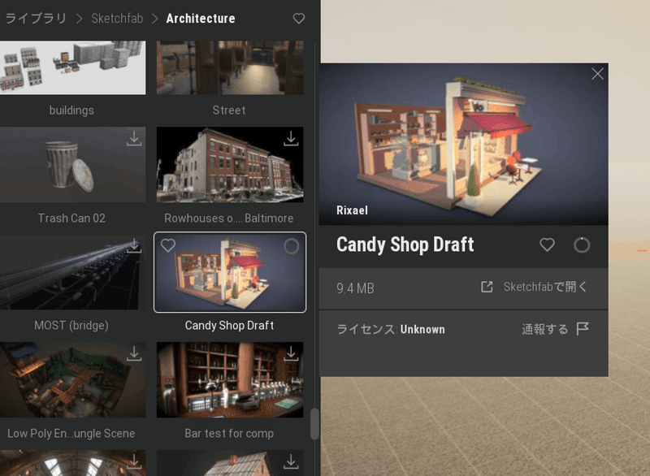Click loading spinner on Candy Shop thumbnail

pyautogui.click(x=292, y=246)
